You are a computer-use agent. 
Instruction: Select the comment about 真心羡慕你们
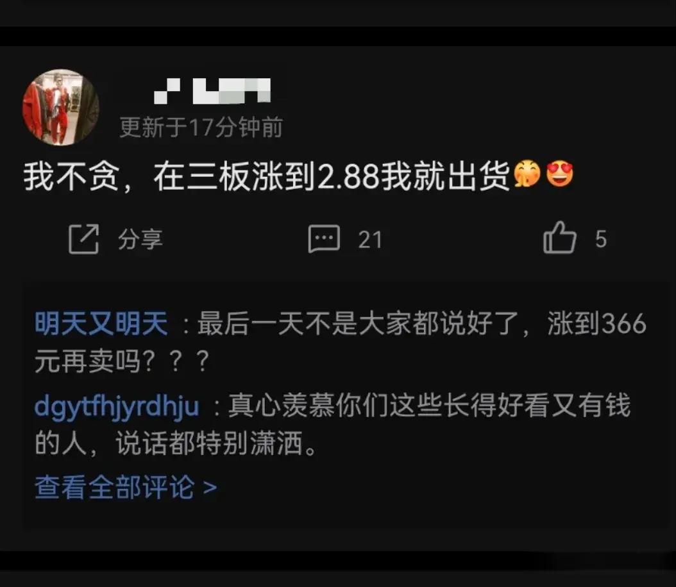click(x=332, y=424)
